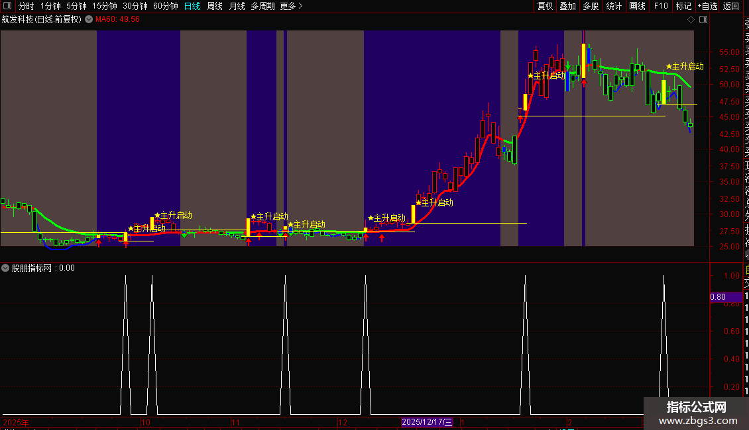The image size is (749, 430).
Task: Open the 统计 statistics tool
Action: (614, 6)
